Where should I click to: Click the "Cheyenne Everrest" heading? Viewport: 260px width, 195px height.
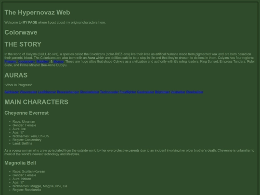click(26, 113)
